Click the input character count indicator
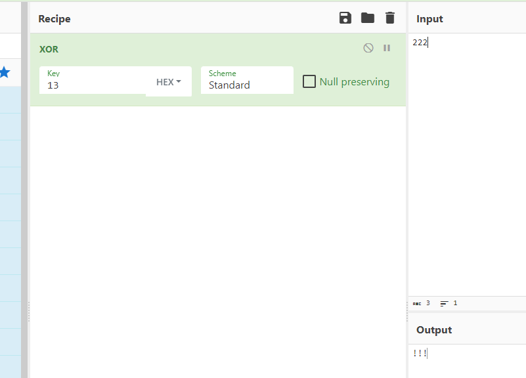This screenshot has width=526, height=378. (x=422, y=303)
